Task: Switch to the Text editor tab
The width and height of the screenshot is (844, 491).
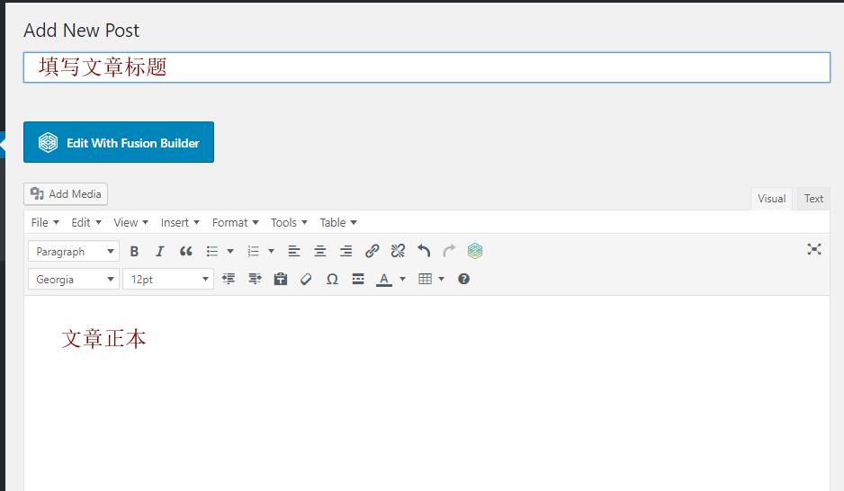Action: [813, 199]
